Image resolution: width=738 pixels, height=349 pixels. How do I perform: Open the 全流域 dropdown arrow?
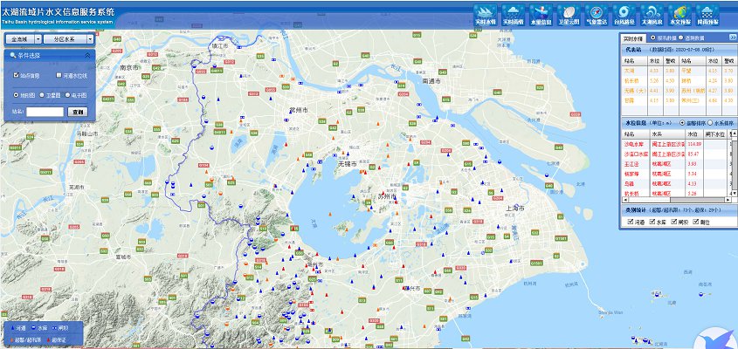click(x=38, y=39)
